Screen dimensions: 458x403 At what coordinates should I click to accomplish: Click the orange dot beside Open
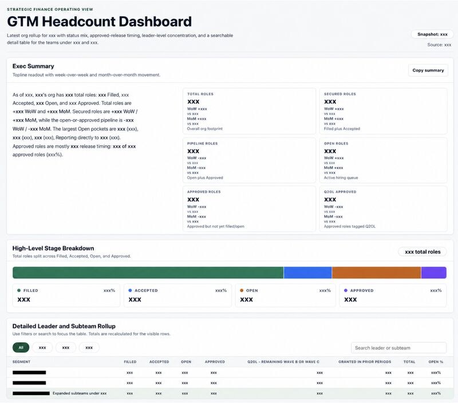tap(242, 290)
